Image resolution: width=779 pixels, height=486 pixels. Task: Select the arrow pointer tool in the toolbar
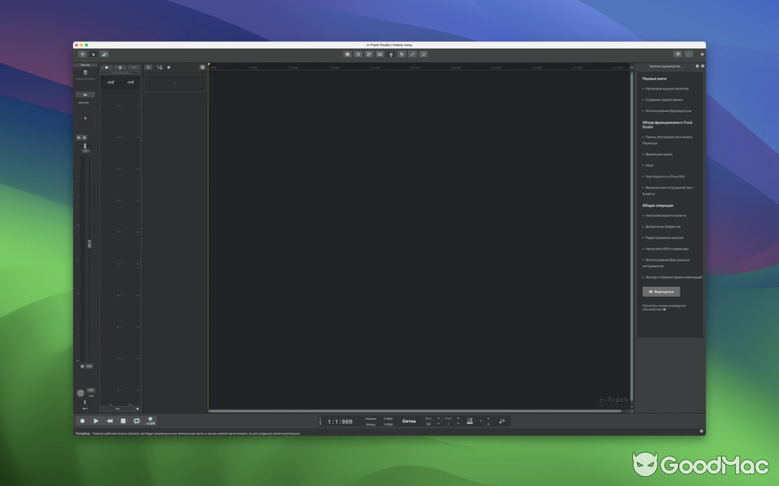pos(93,54)
